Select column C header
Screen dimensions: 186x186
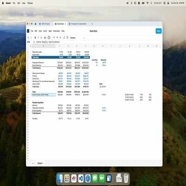tap(60, 46)
